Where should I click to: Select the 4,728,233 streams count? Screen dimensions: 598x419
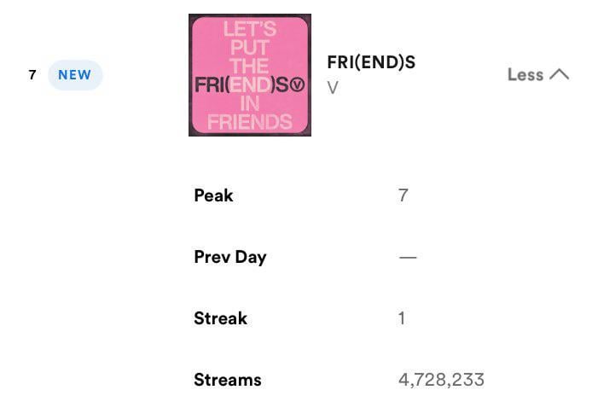[x=441, y=380]
